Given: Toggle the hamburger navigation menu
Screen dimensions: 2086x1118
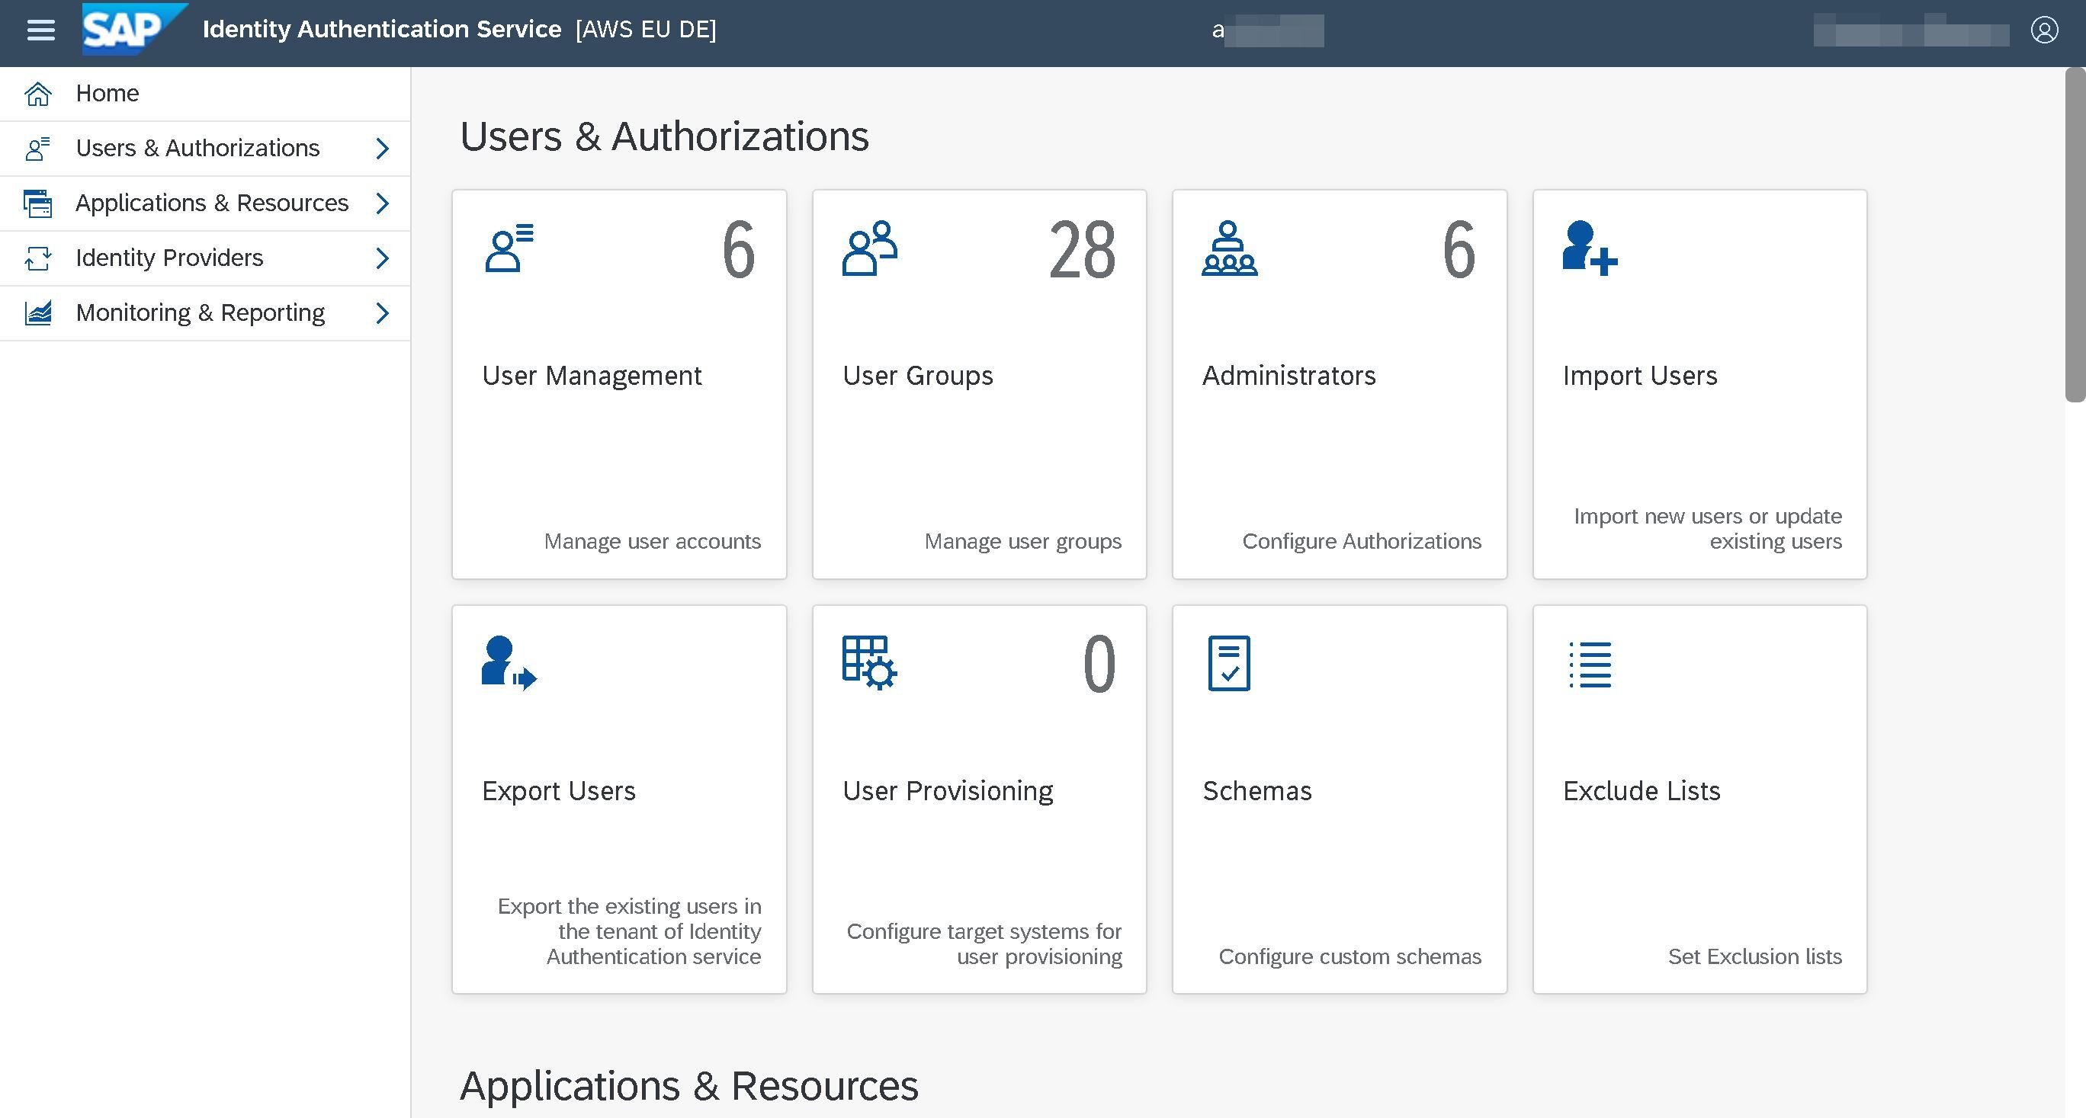Looking at the screenshot, I should (x=40, y=30).
